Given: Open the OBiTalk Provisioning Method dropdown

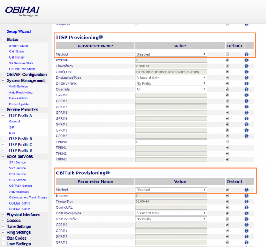Looking at the screenshot, I should coord(171,190).
